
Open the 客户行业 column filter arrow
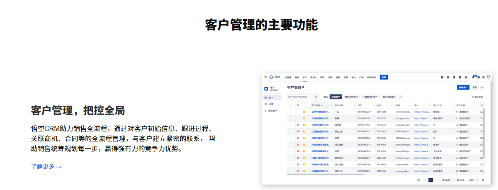tap(453, 105)
